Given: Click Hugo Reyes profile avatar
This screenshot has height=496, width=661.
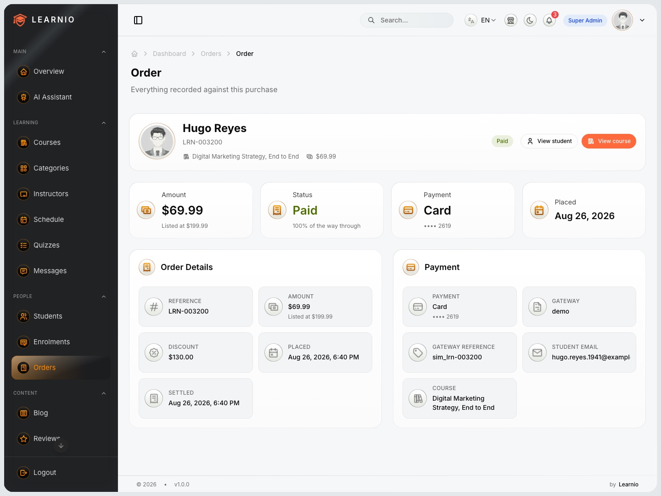Looking at the screenshot, I should click(157, 141).
